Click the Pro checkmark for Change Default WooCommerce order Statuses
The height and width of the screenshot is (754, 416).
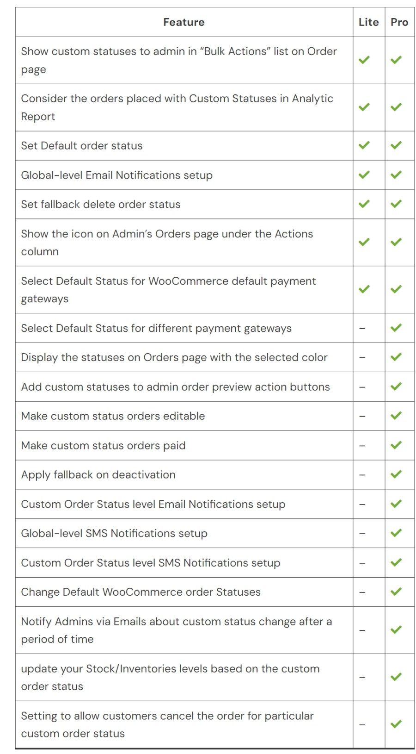tap(396, 592)
